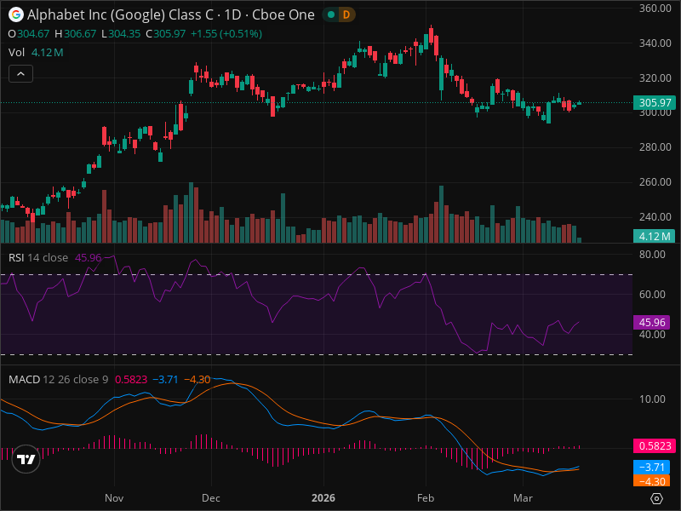Screen dimensions: 681x511
Task: Select the RSI 14 close indicator legend
Action: pos(38,258)
